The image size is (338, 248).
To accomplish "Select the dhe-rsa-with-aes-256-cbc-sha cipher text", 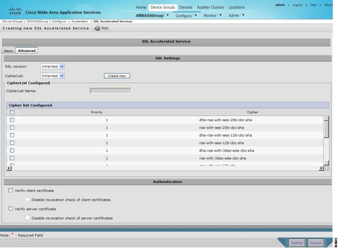I will coord(225,120).
